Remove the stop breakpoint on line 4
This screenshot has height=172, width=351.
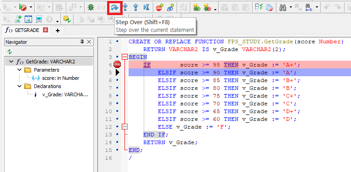[x=117, y=65]
